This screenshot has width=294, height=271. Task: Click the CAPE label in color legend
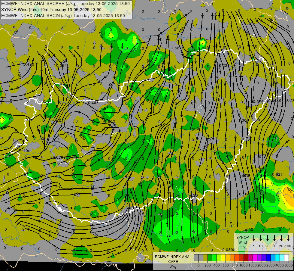coord(173,261)
